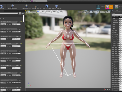Select the translate gizmo in viewport toolbar
The image size is (122, 92).
79,12
